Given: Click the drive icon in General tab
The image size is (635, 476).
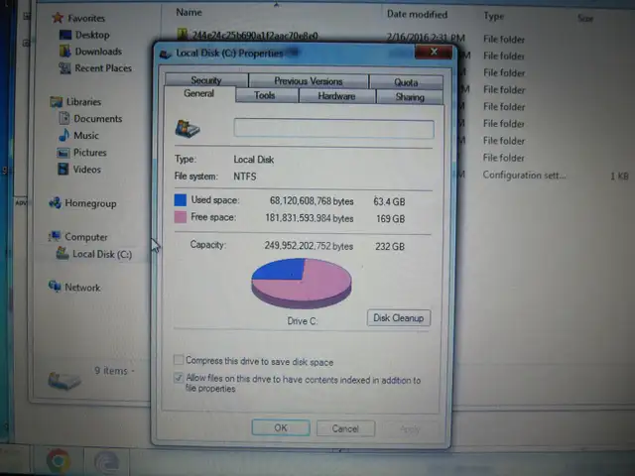Looking at the screenshot, I should pos(188,129).
